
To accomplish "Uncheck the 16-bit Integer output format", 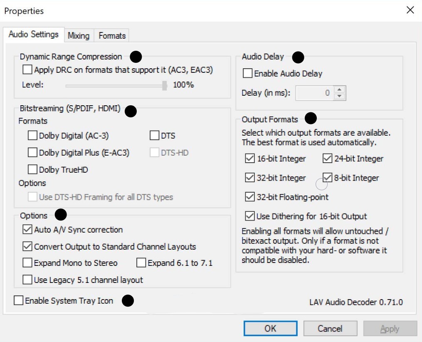I will [250, 159].
